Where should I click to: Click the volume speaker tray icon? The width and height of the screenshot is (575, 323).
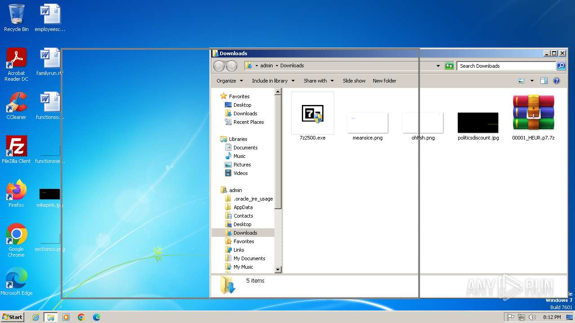click(532, 317)
